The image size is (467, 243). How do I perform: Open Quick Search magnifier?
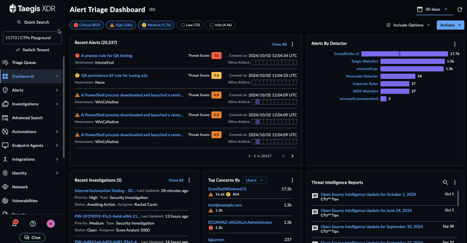19,22
